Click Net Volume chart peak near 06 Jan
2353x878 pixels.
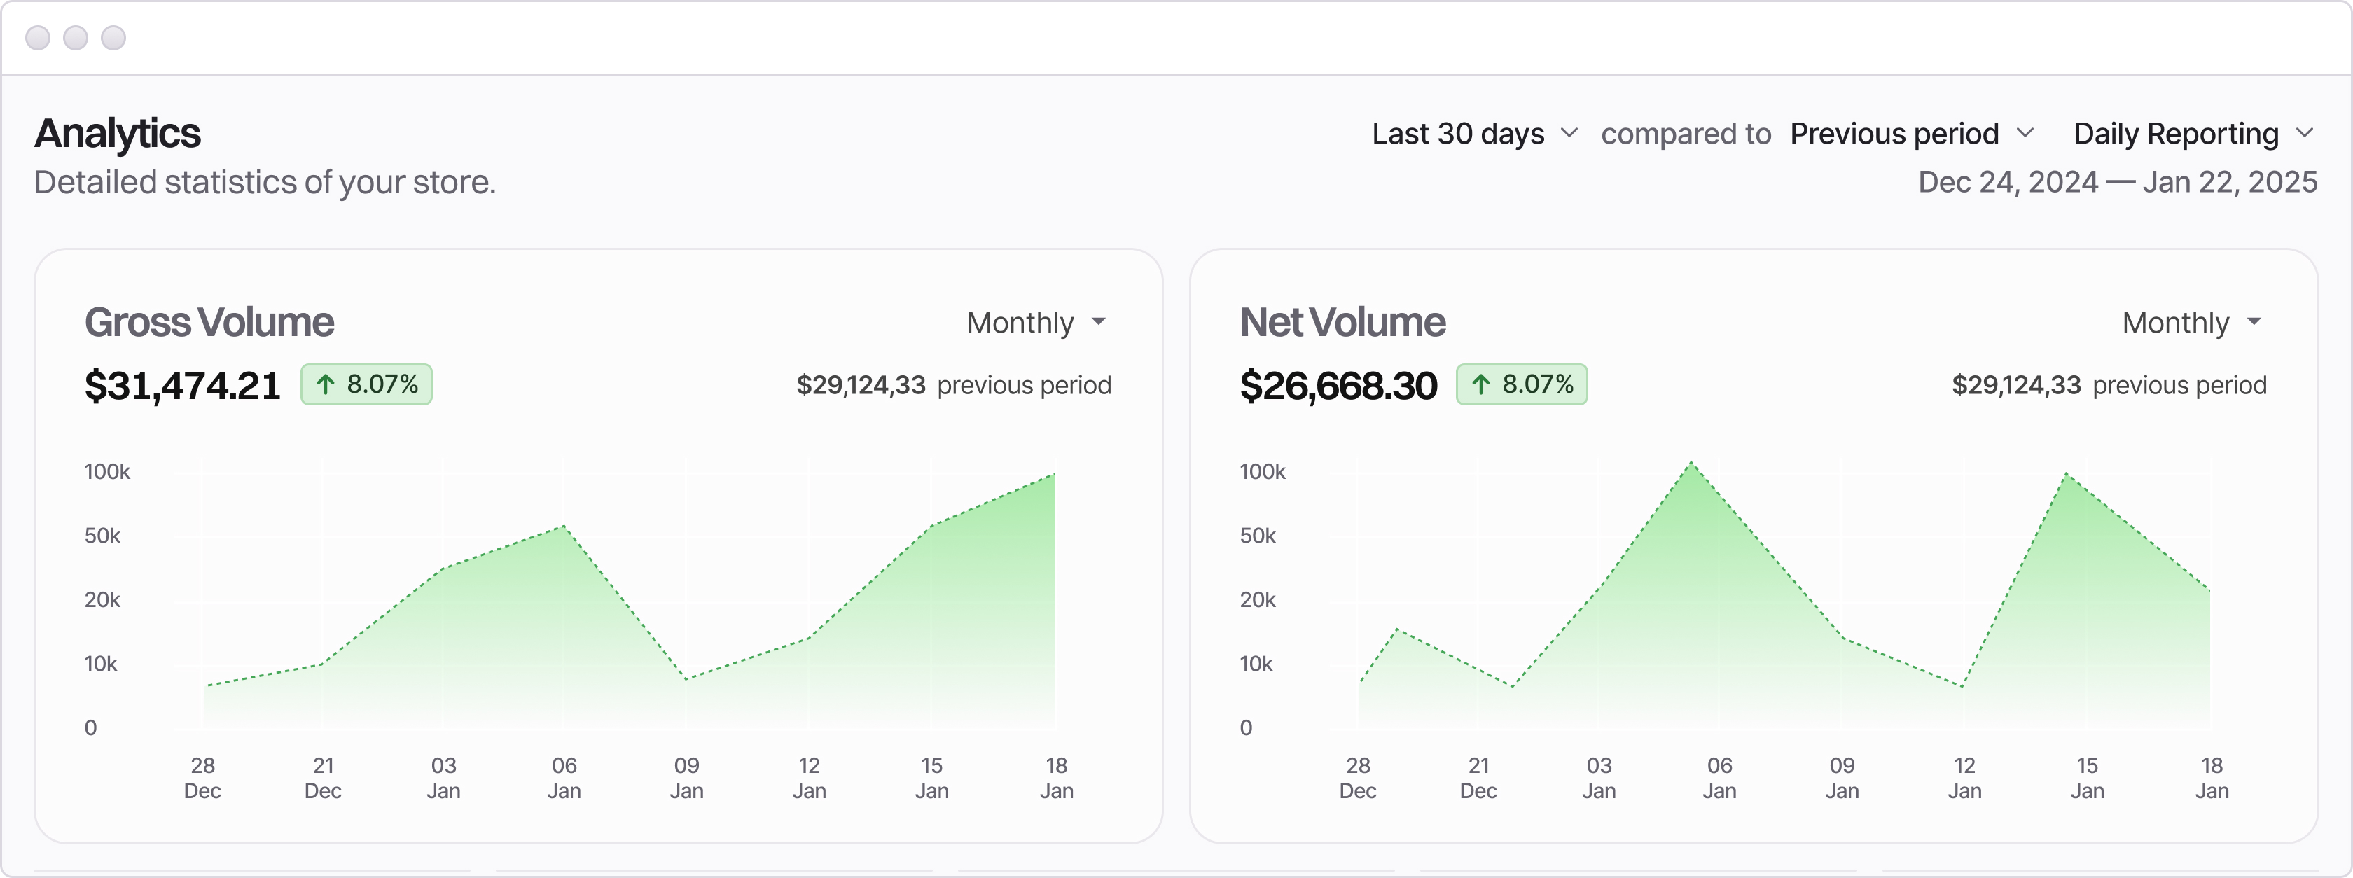[1692, 464]
